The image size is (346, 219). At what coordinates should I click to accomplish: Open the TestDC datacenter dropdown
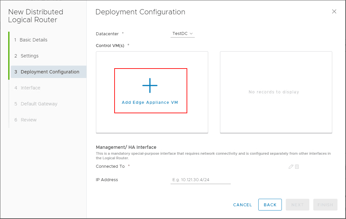[182, 33]
